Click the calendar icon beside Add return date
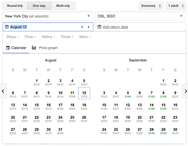Screen dimensions: 188x146 [x=99, y=27]
